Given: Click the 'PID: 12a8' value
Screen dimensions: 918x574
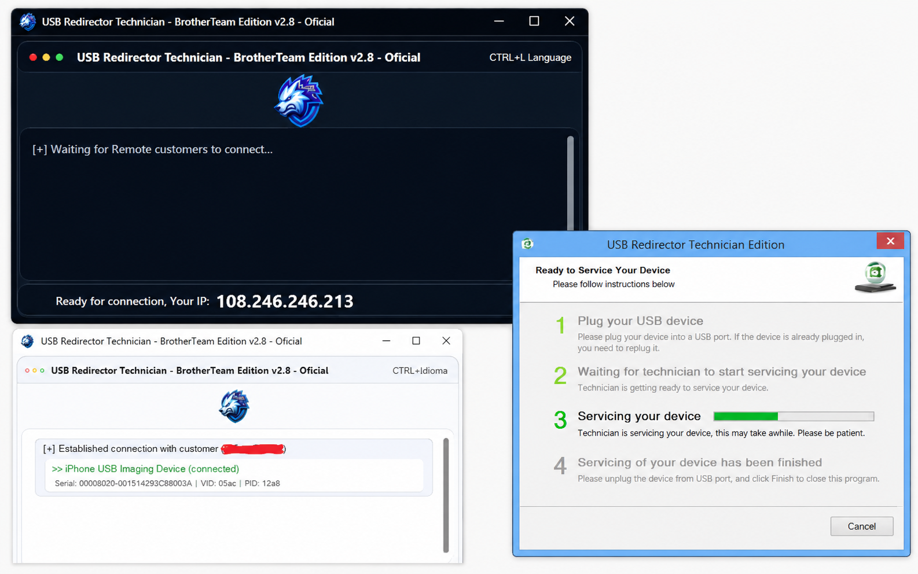Looking at the screenshot, I should [x=262, y=483].
